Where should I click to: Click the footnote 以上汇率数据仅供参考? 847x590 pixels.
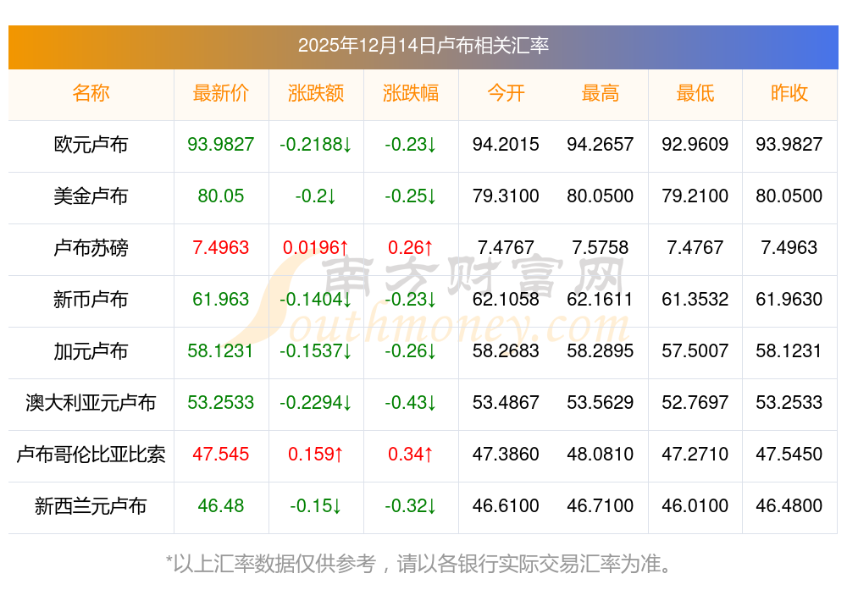(x=274, y=564)
